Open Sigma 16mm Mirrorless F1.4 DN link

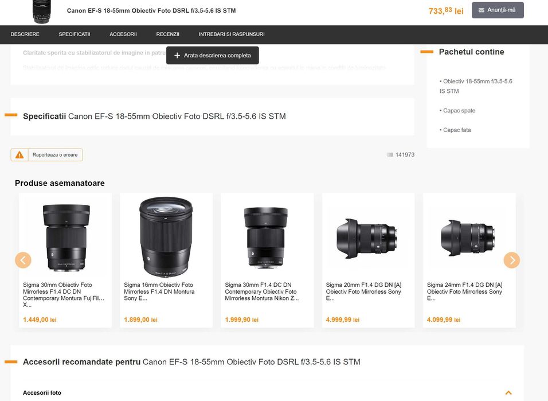(x=159, y=291)
